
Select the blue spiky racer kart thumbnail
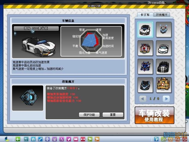(x=145, y=67)
